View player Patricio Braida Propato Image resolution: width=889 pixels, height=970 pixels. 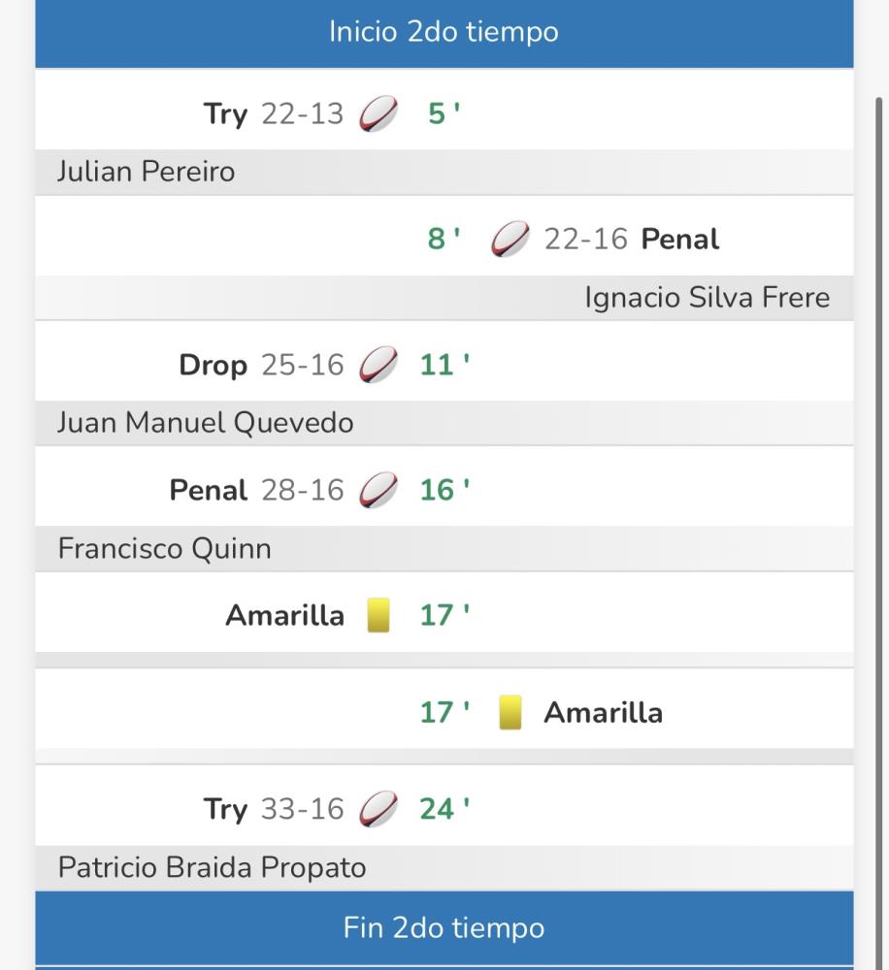(x=213, y=866)
